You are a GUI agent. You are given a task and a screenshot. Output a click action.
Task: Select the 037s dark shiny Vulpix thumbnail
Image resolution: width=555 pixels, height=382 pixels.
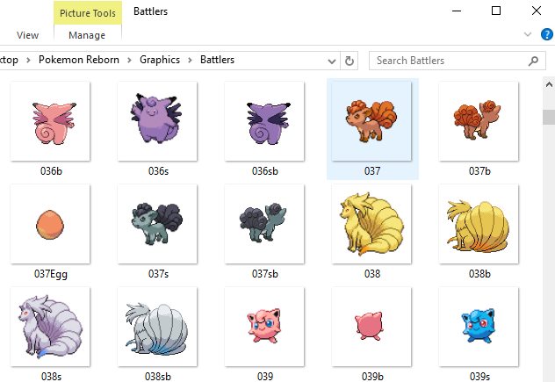pyautogui.click(x=157, y=224)
